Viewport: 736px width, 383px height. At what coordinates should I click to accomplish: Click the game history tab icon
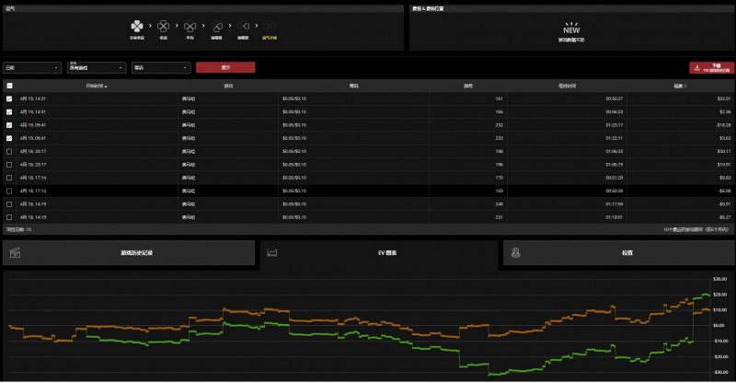pyautogui.click(x=17, y=251)
